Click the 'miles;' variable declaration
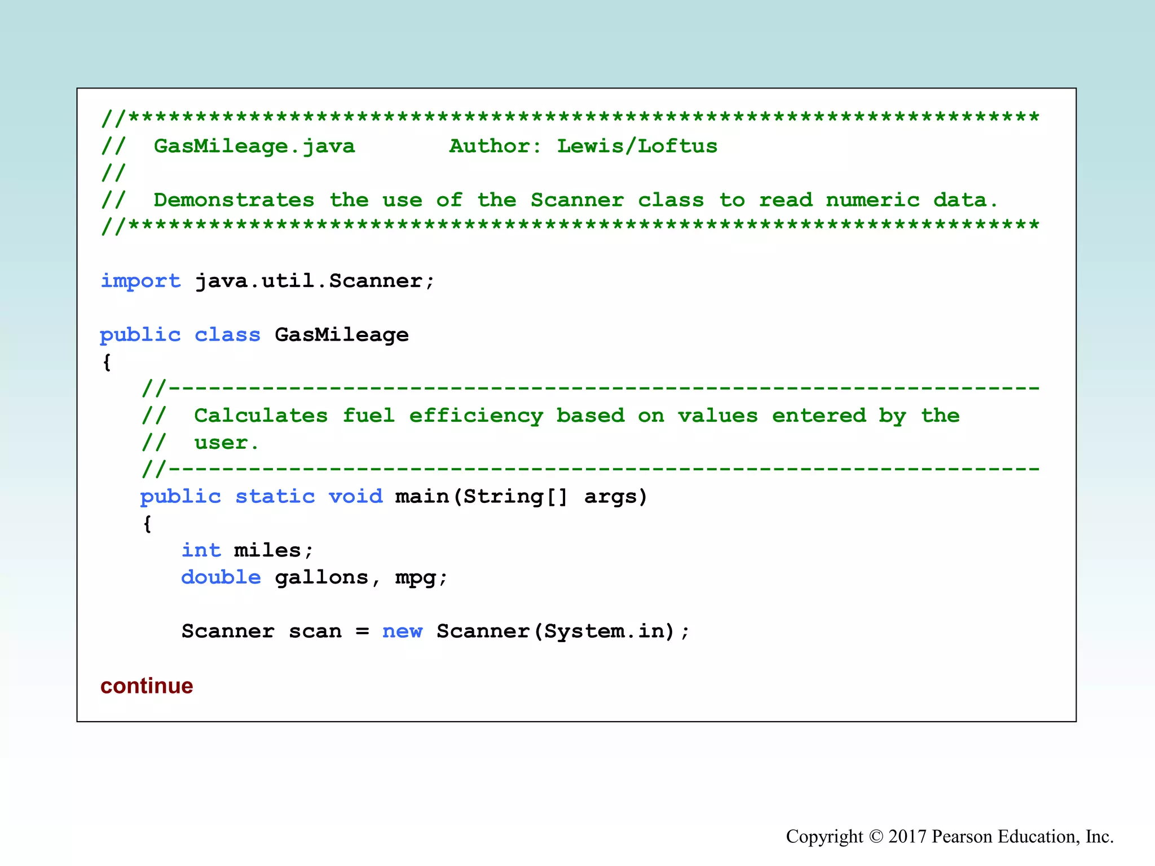1155x866 pixels. [x=274, y=550]
